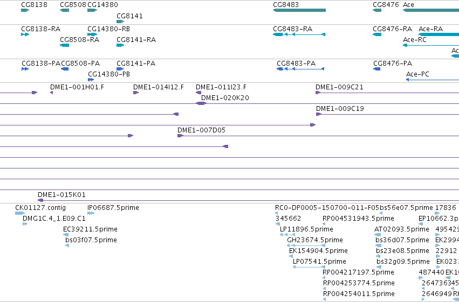This screenshot has height=302, width=459.
Task: Click the Ace-PC protein label
Action: pyautogui.click(x=417, y=74)
